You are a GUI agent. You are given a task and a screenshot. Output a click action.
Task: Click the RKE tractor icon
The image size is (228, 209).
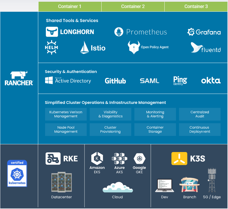click(x=53, y=159)
